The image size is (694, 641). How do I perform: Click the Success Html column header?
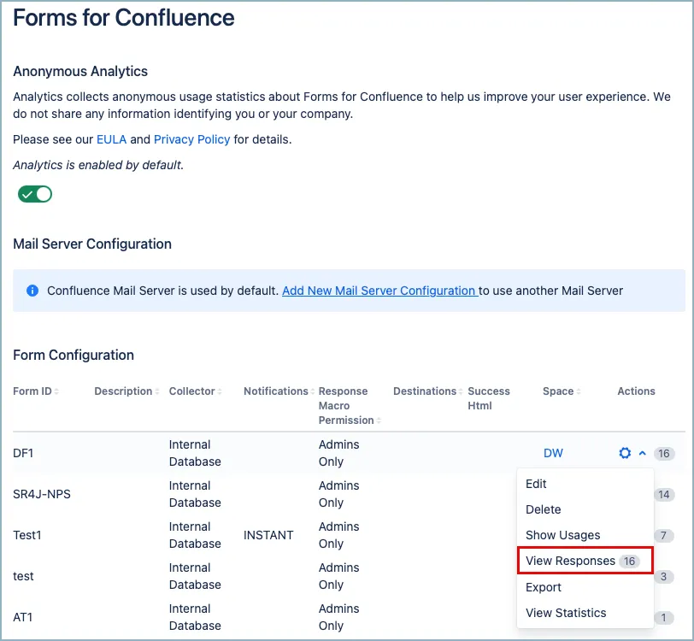[x=489, y=398]
